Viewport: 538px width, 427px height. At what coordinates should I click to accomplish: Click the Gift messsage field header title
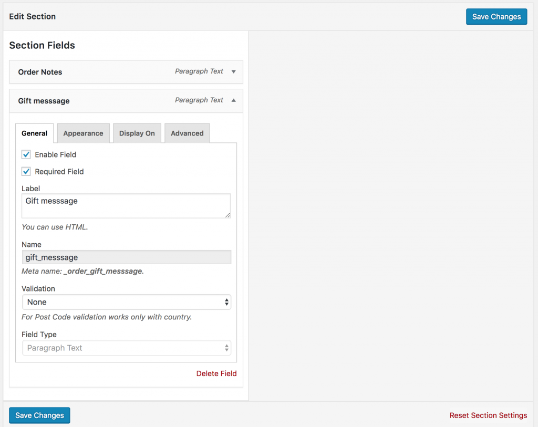[x=44, y=101]
